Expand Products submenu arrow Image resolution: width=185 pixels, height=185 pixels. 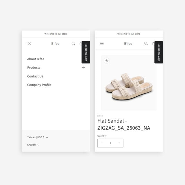click(x=83, y=67)
